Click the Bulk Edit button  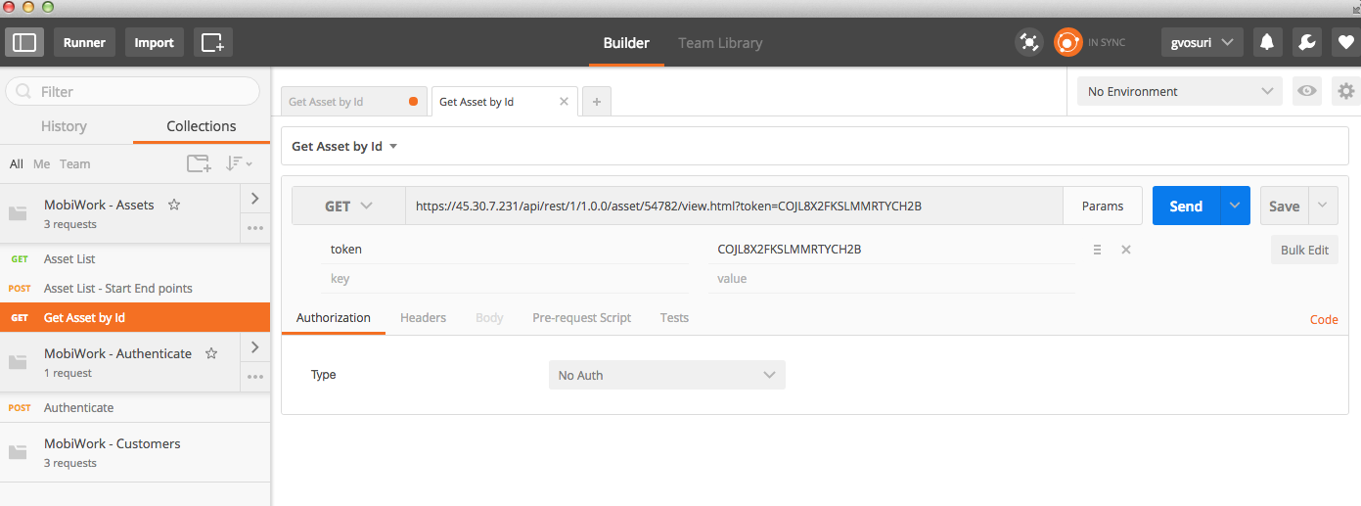click(1304, 250)
